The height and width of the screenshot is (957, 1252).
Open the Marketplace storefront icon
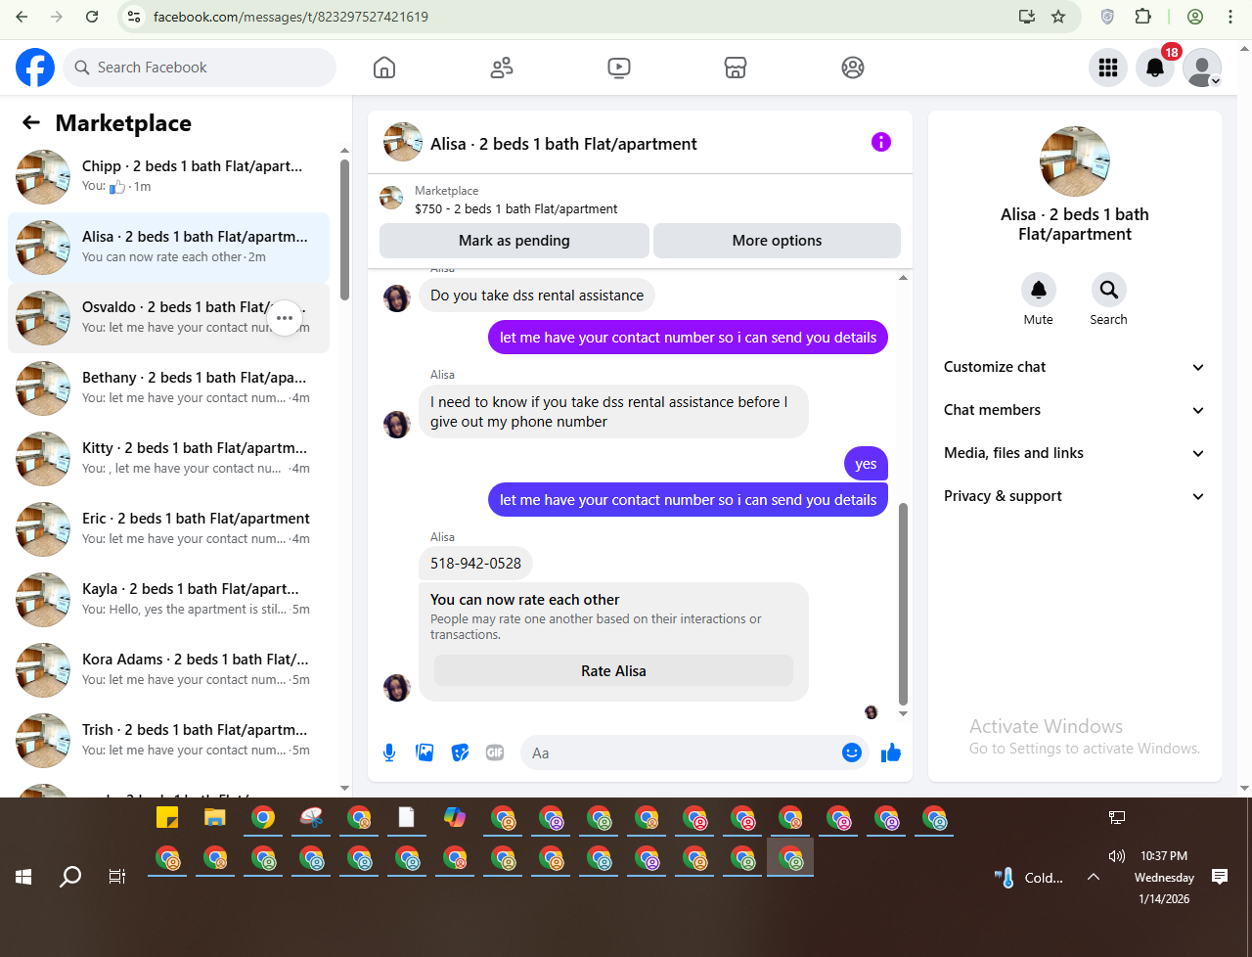click(x=736, y=68)
